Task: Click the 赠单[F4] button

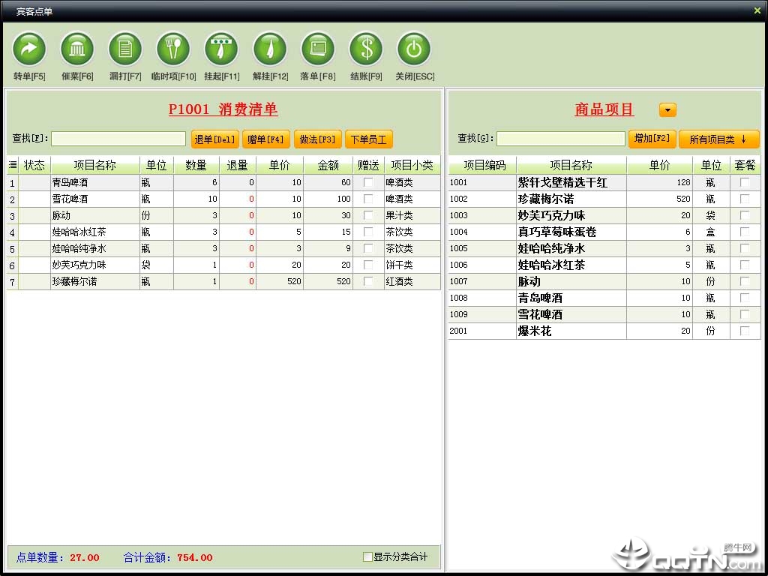Action: [266, 139]
